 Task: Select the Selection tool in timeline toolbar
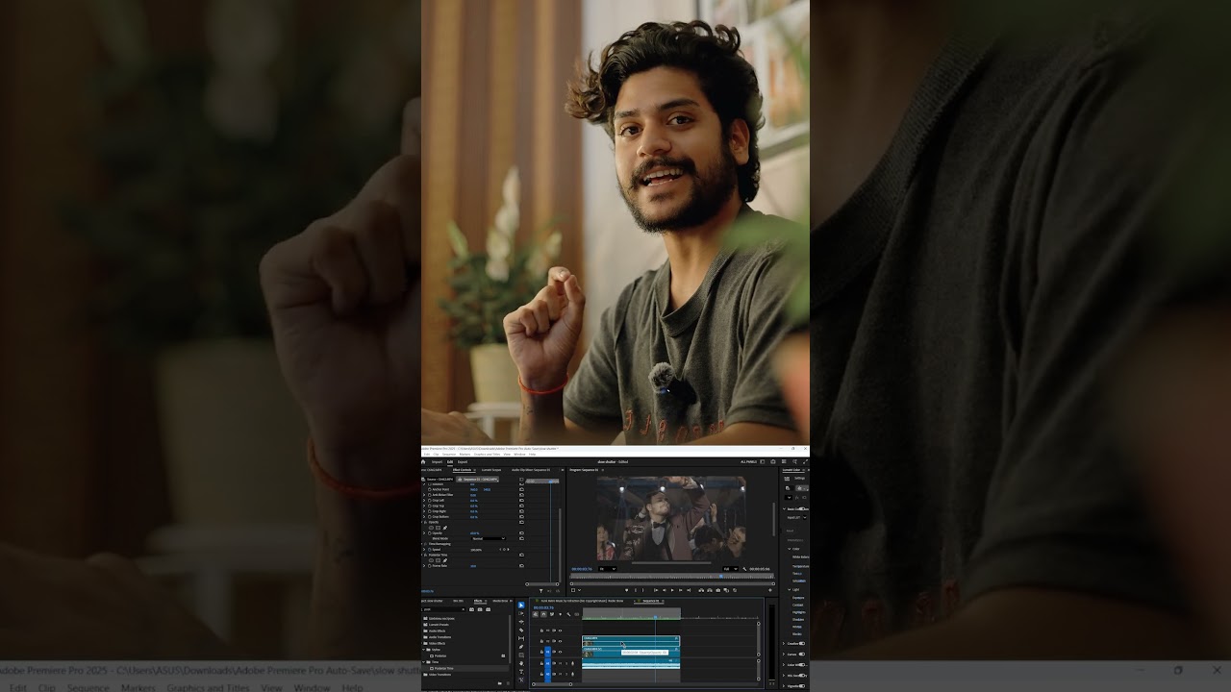[521, 605]
